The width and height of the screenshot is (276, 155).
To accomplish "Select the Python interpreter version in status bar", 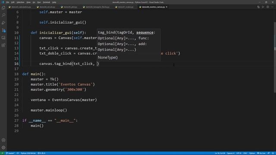I will click(x=28, y=153).
